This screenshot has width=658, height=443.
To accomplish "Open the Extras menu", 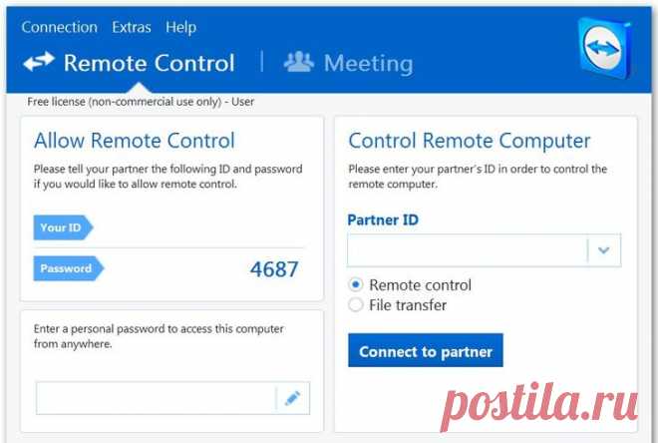I will (x=132, y=27).
